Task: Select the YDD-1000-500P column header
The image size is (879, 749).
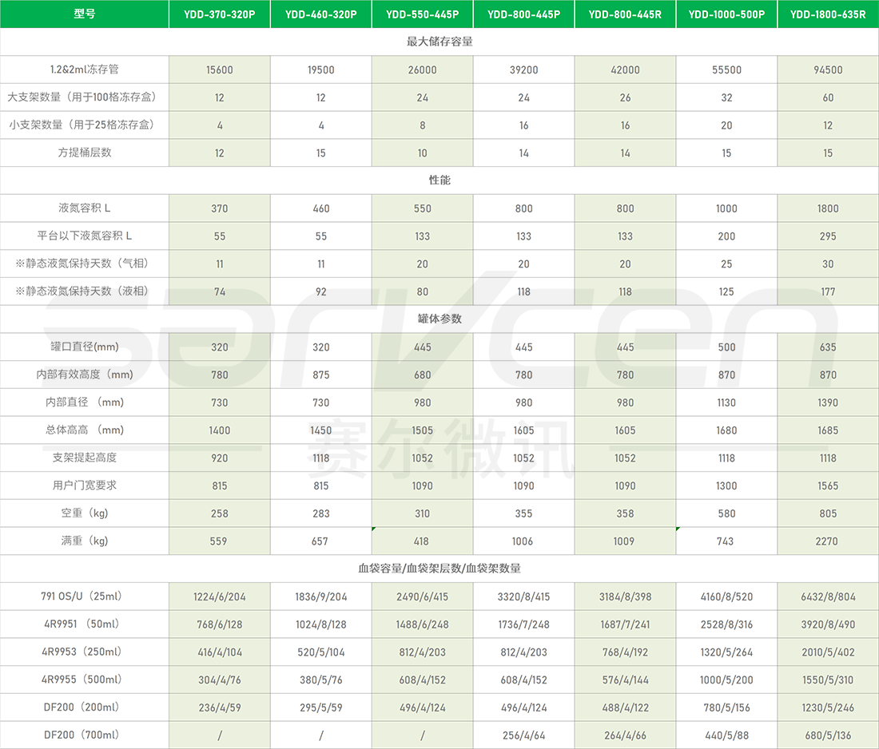Action: (726, 14)
